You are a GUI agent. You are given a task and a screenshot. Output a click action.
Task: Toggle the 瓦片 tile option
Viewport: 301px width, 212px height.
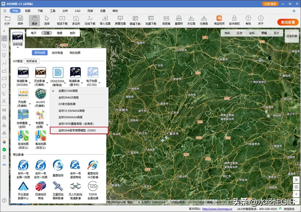276,33
